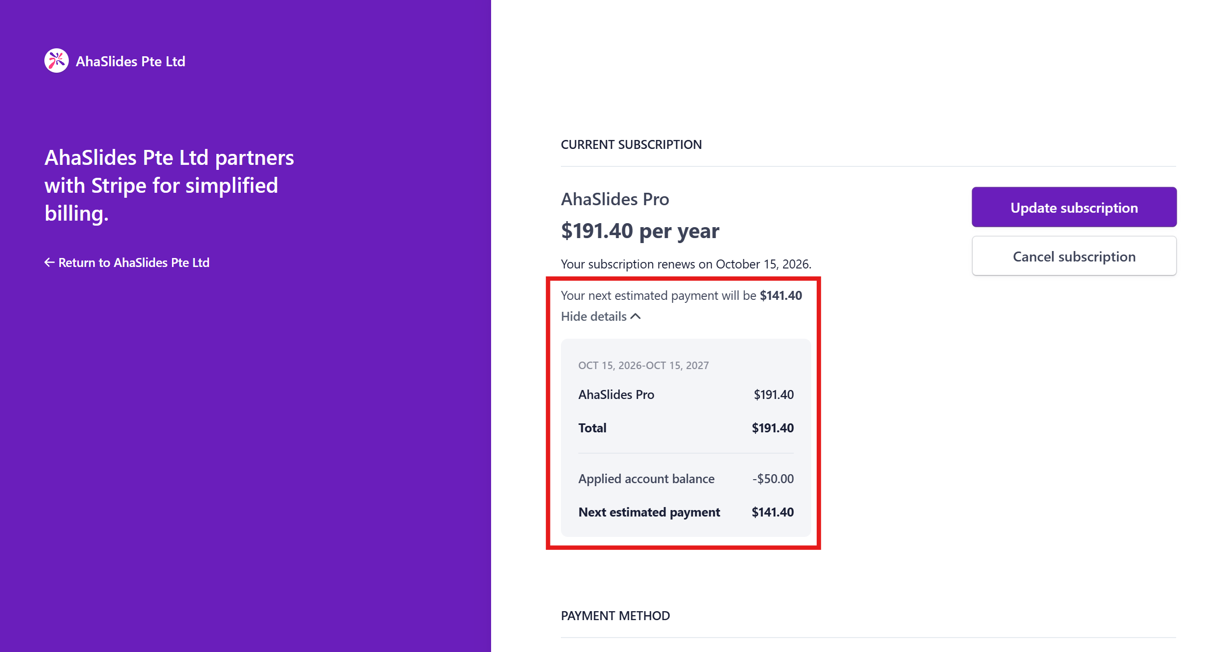Click the $191.40 per year price
The height and width of the screenshot is (652, 1222).
pyautogui.click(x=640, y=231)
